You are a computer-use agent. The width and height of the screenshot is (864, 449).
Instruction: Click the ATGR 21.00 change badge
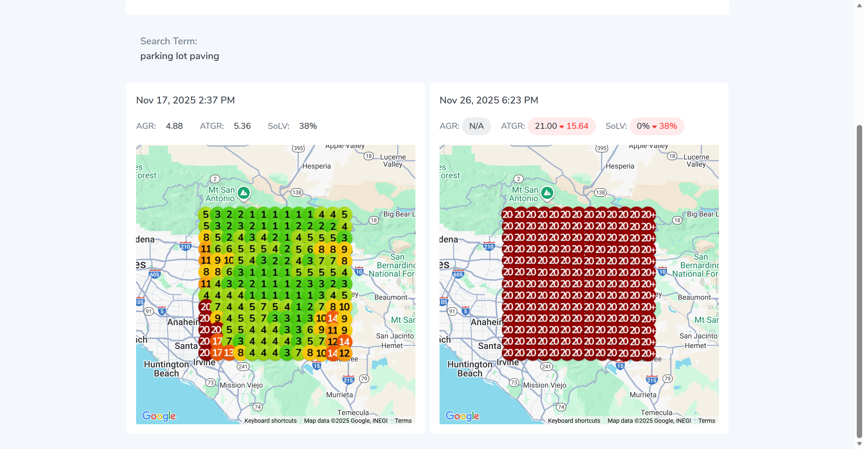(561, 126)
